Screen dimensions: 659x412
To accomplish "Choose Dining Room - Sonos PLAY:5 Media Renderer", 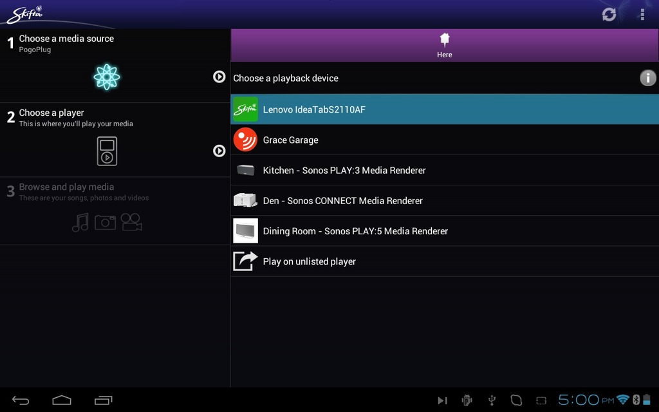I will point(445,231).
